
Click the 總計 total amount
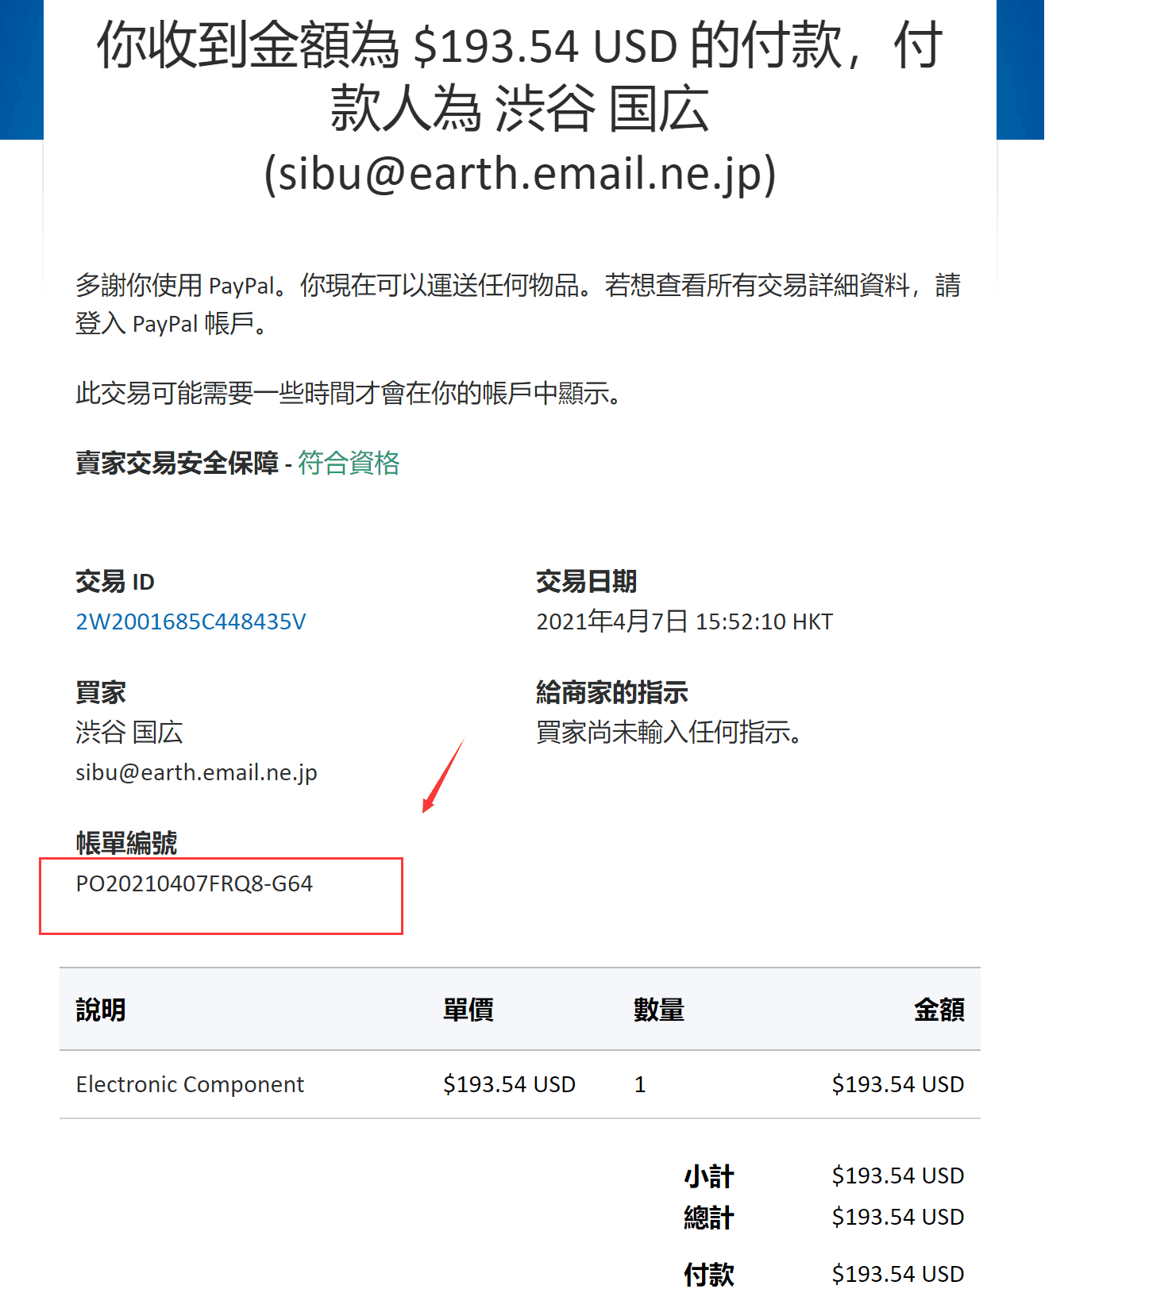click(x=897, y=1217)
